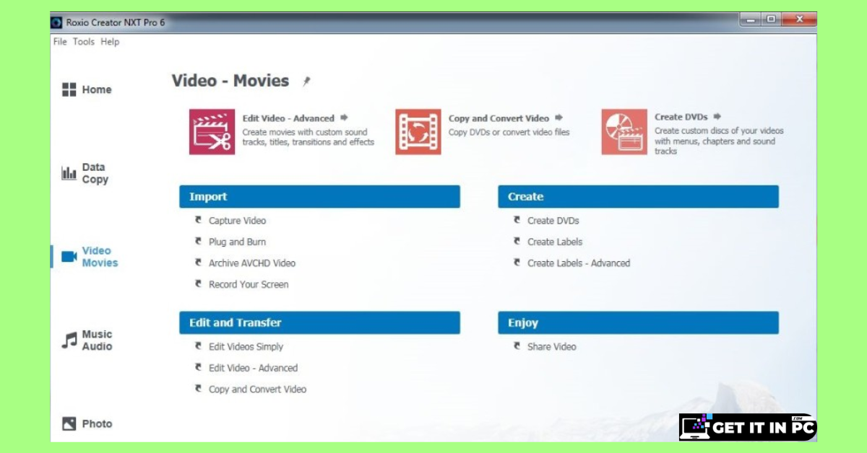
Task: Click Create DVDs link under Create section
Action: point(553,221)
